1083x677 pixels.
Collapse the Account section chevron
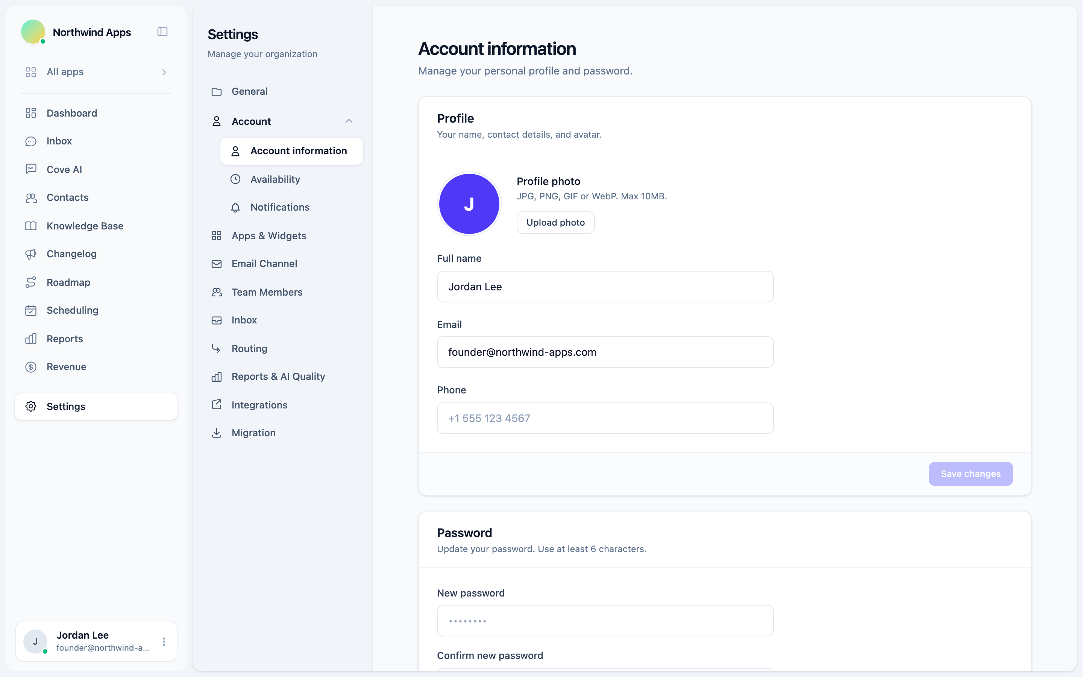click(x=349, y=121)
